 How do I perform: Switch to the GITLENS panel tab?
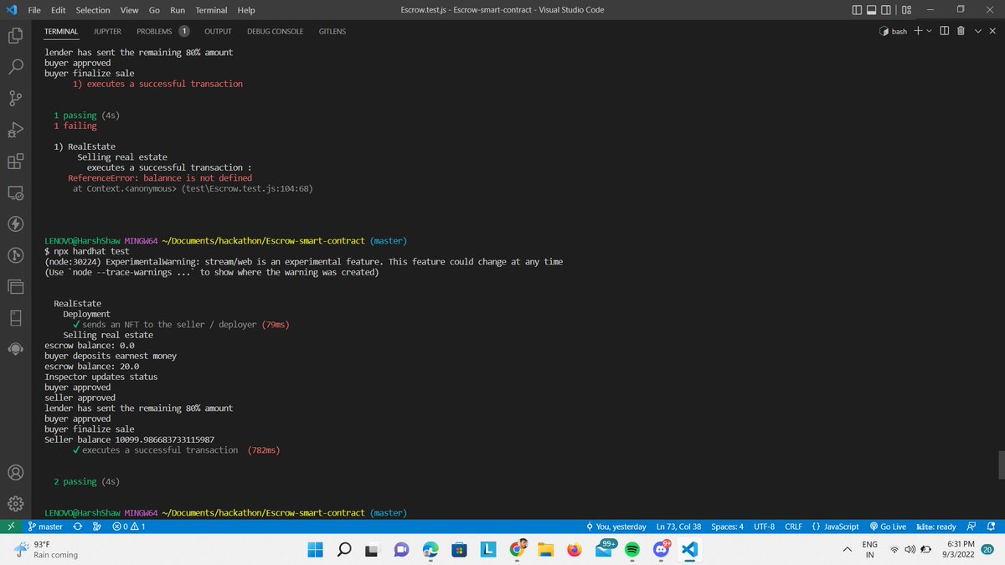(x=332, y=31)
